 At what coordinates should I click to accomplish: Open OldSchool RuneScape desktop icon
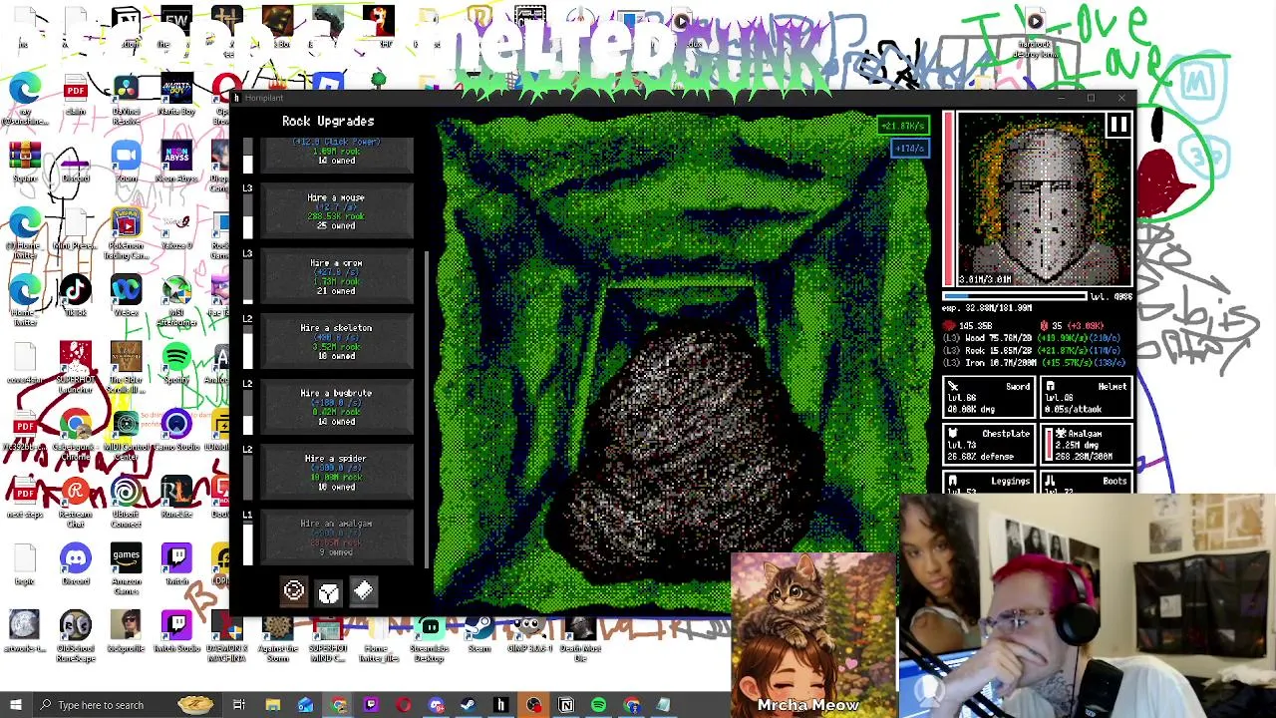(75, 636)
